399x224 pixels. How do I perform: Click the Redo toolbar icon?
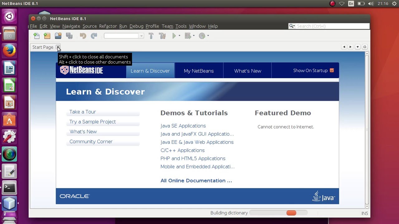click(x=94, y=36)
